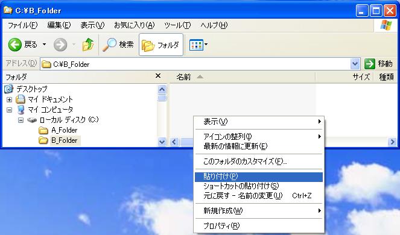
Task: Select マイ ドキュメント in tree
Action: [50, 99]
